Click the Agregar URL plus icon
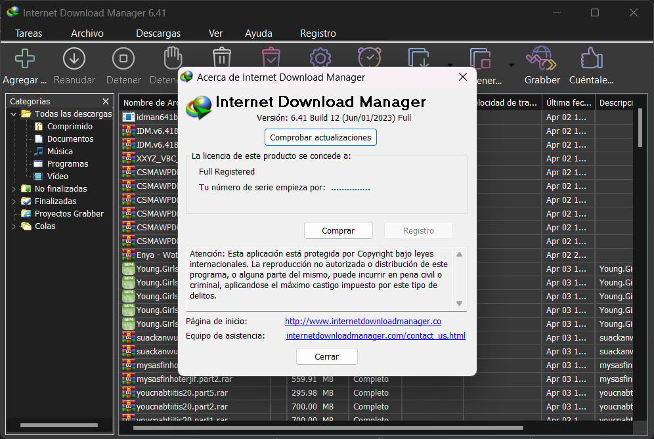654x439 pixels. click(24, 58)
